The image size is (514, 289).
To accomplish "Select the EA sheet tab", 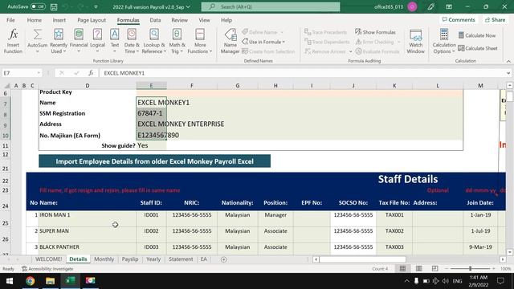I will [x=203, y=258].
